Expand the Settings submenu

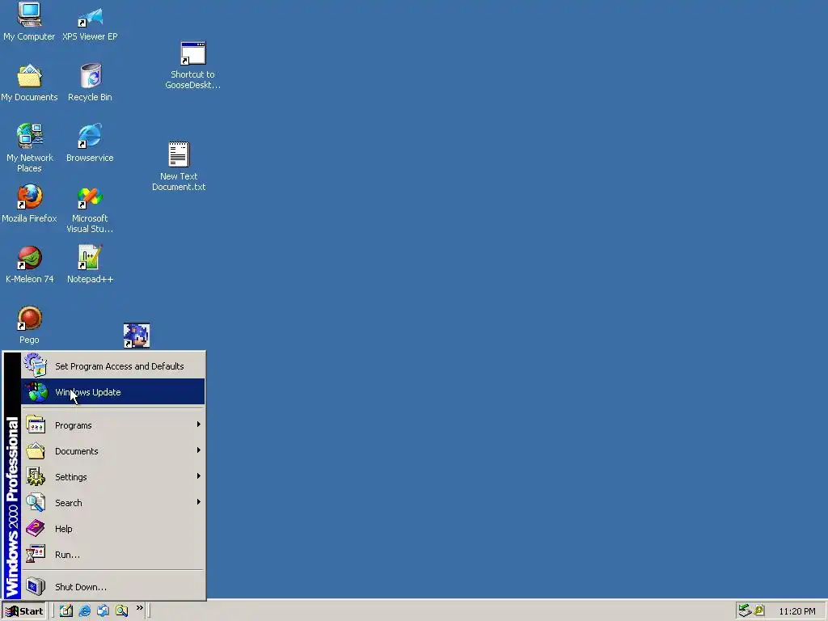[112, 477]
